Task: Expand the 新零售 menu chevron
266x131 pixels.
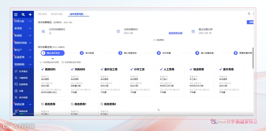Action: [30, 28]
